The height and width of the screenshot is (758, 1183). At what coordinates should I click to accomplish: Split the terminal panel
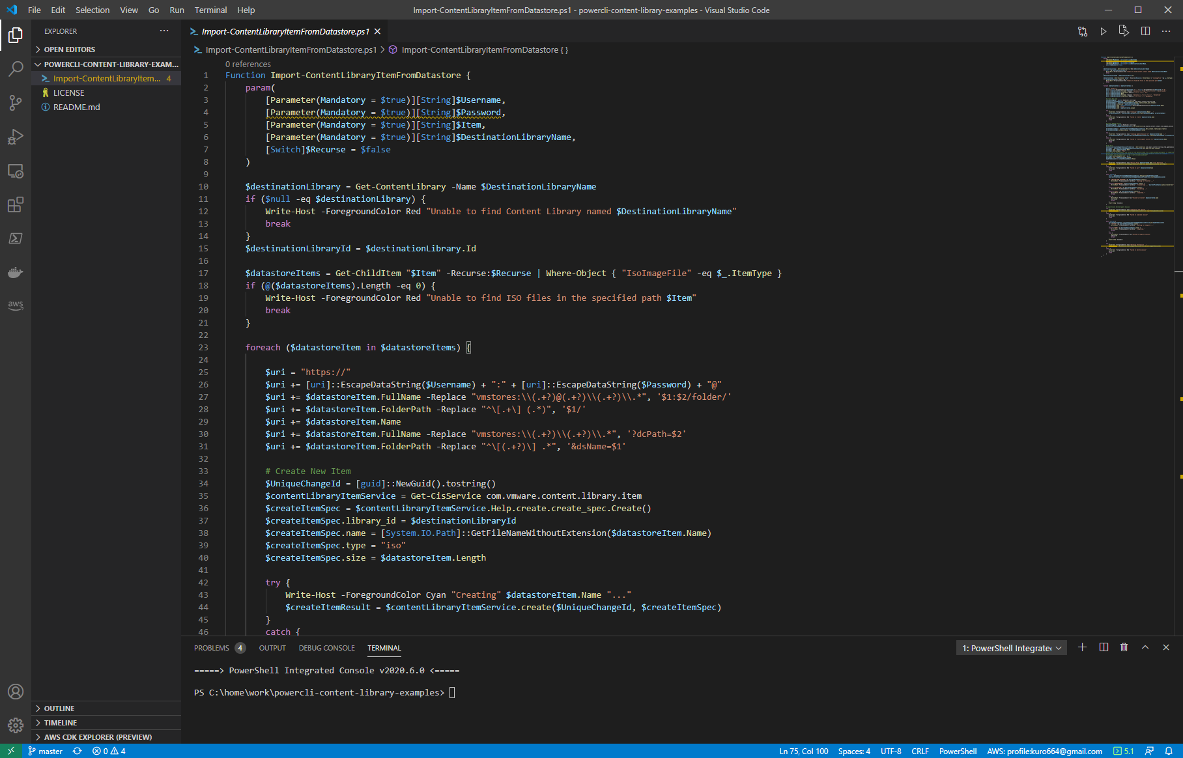[x=1104, y=647]
